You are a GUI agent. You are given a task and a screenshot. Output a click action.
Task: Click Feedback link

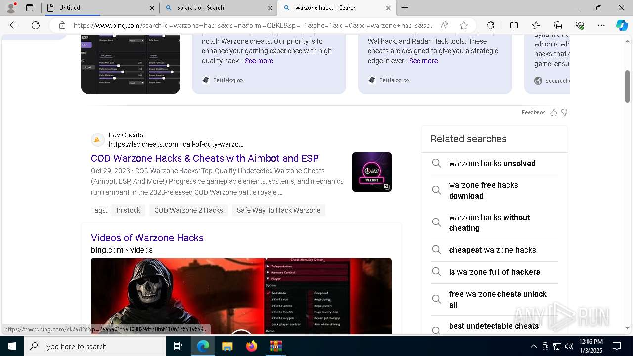click(533, 112)
